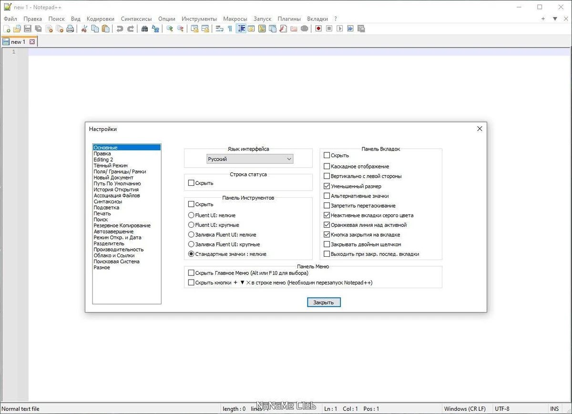Click the Replace toolbar icon
Viewport: 572px width, 414px height.
pos(155,29)
